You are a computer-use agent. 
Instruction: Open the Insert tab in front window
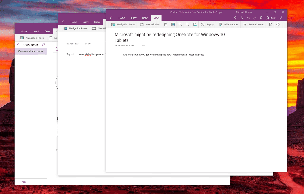click(x=134, y=18)
